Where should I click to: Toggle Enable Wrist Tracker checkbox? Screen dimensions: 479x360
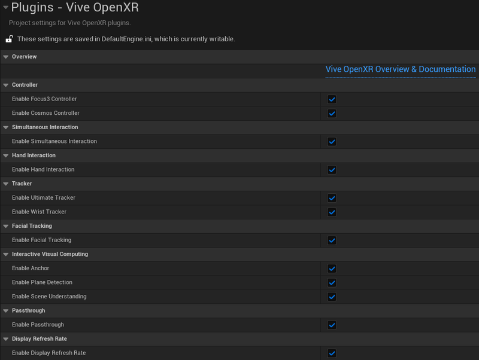(x=332, y=212)
